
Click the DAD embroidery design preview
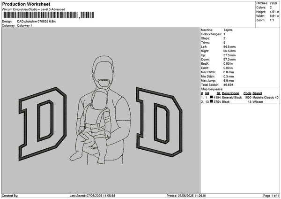pyautogui.click(x=101, y=110)
